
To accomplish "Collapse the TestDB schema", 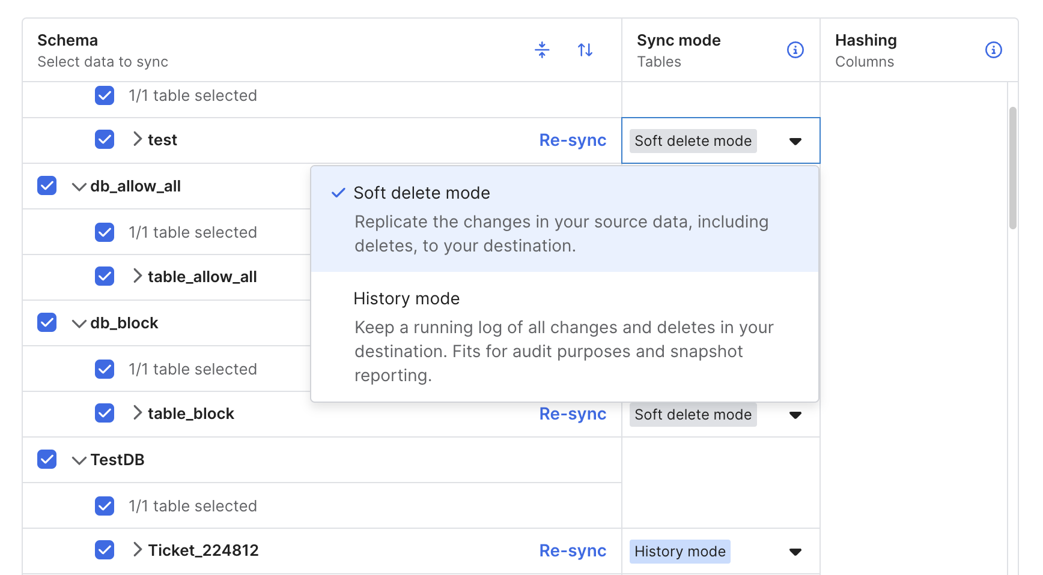I will (x=79, y=460).
